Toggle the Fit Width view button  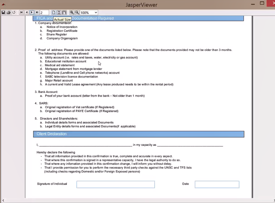tap(64, 13)
